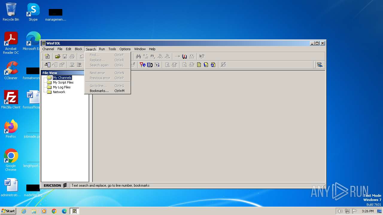Image resolution: width=383 pixels, height=215 pixels.
Task: Click the Windows Start button
Action: click(8, 211)
